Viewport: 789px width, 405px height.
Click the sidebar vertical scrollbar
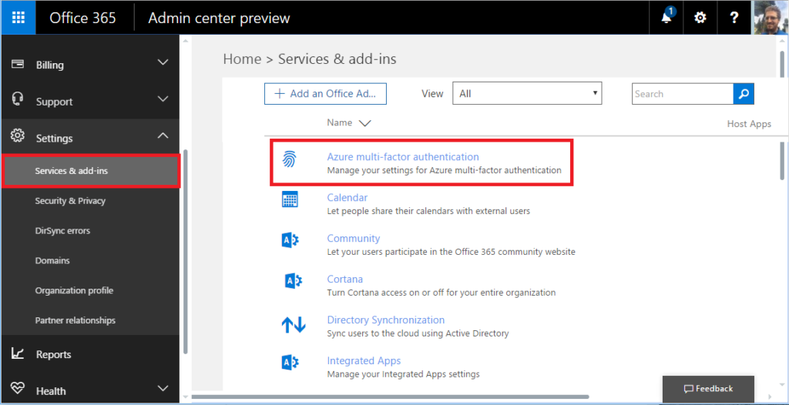click(x=186, y=252)
